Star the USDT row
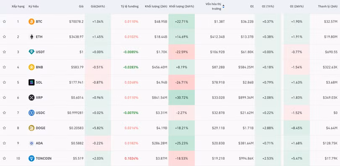This screenshot has height=166, width=340. (4, 52)
